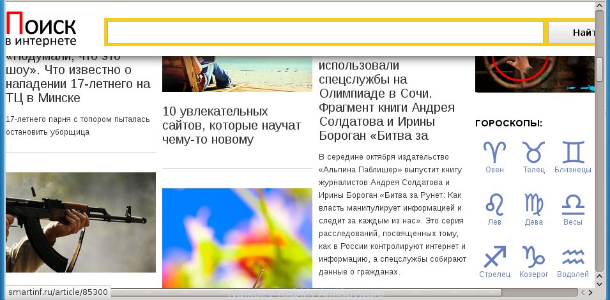The height and width of the screenshot is (300, 610).
Task: Click the Найти search button
Action: click(x=572, y=33)
